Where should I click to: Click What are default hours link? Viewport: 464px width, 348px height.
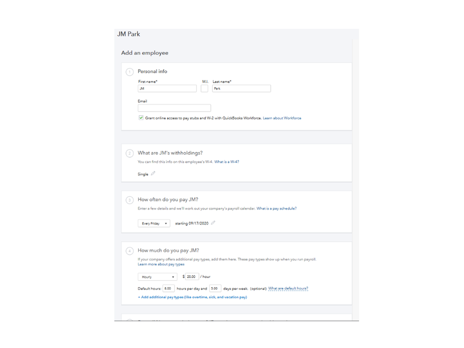point(288,289)
